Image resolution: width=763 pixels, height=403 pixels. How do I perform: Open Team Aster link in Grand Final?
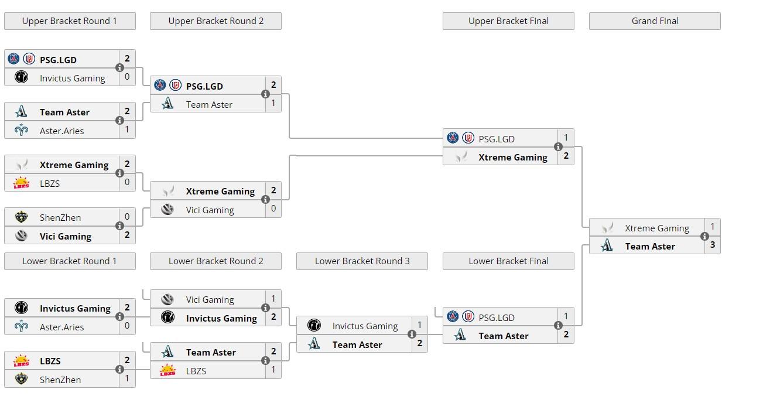click(x=650, y=247)
